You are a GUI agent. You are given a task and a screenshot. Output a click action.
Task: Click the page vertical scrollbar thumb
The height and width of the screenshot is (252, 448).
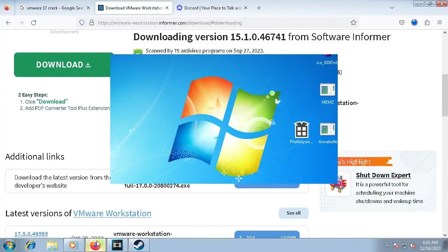pos(445,95)
